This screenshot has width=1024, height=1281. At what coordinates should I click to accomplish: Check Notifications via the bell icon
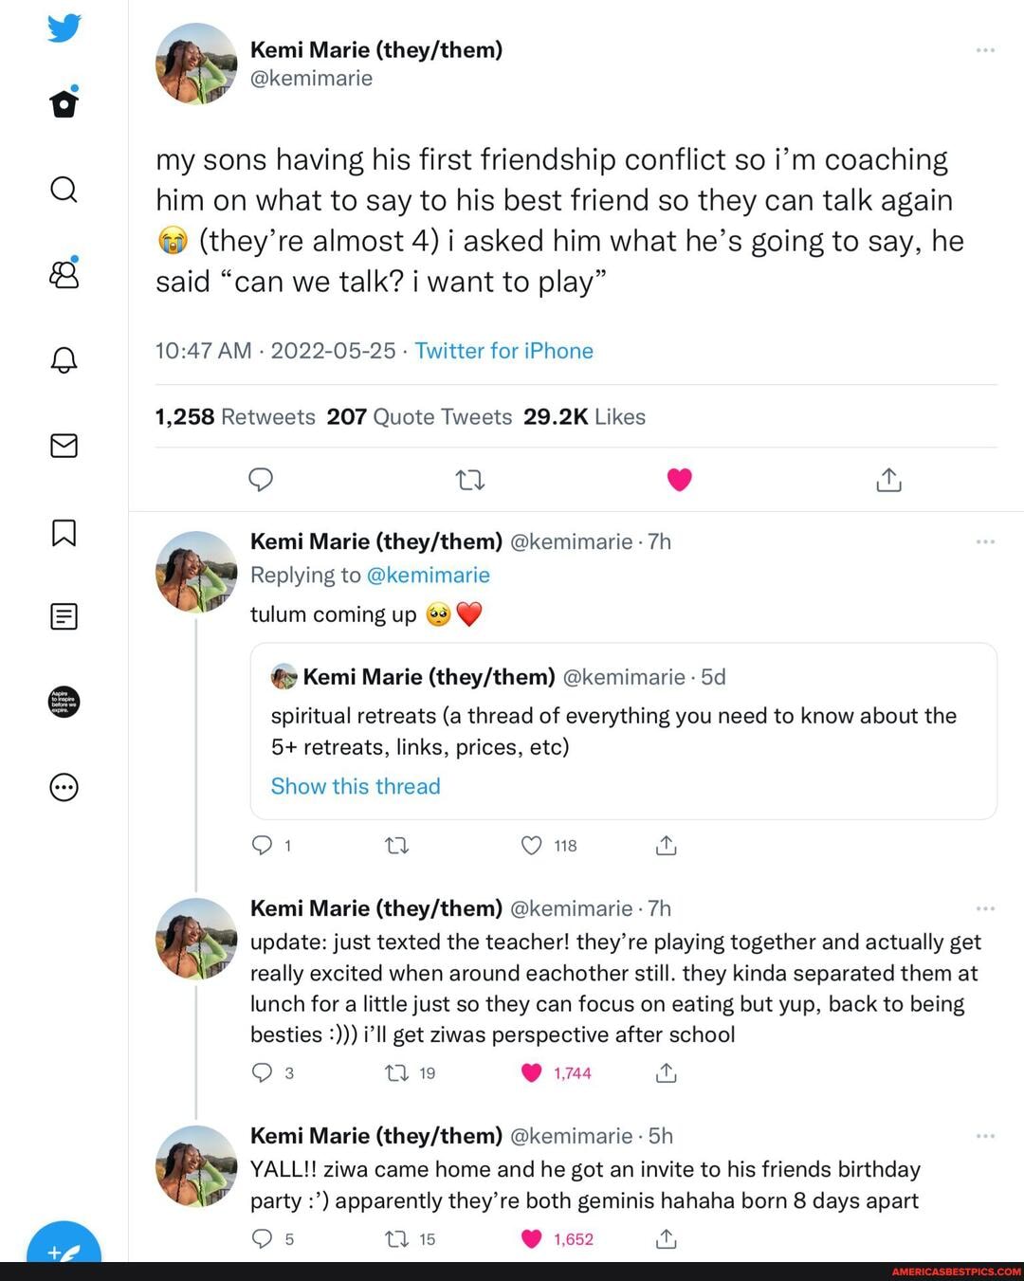pyautogui.click(x=64, y=360)
